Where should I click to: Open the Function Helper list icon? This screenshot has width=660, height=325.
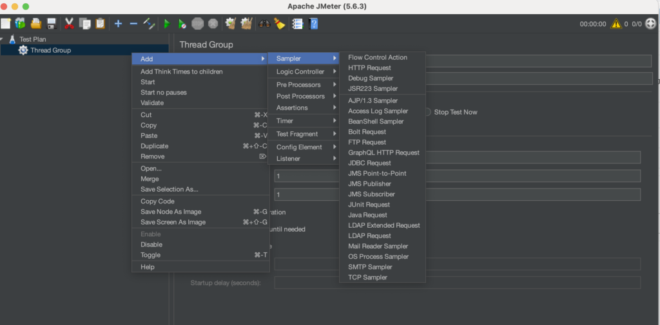click(298, 24)
